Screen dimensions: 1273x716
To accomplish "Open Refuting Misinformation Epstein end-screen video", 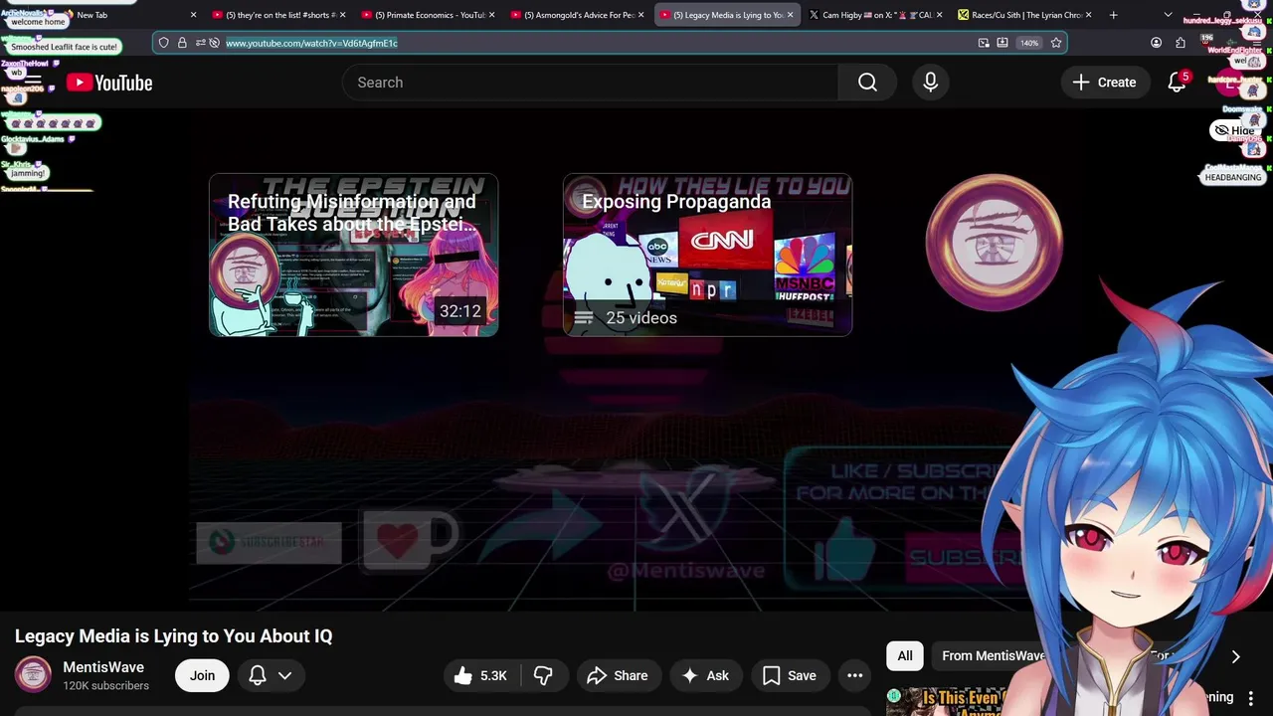I will [353, 255].
